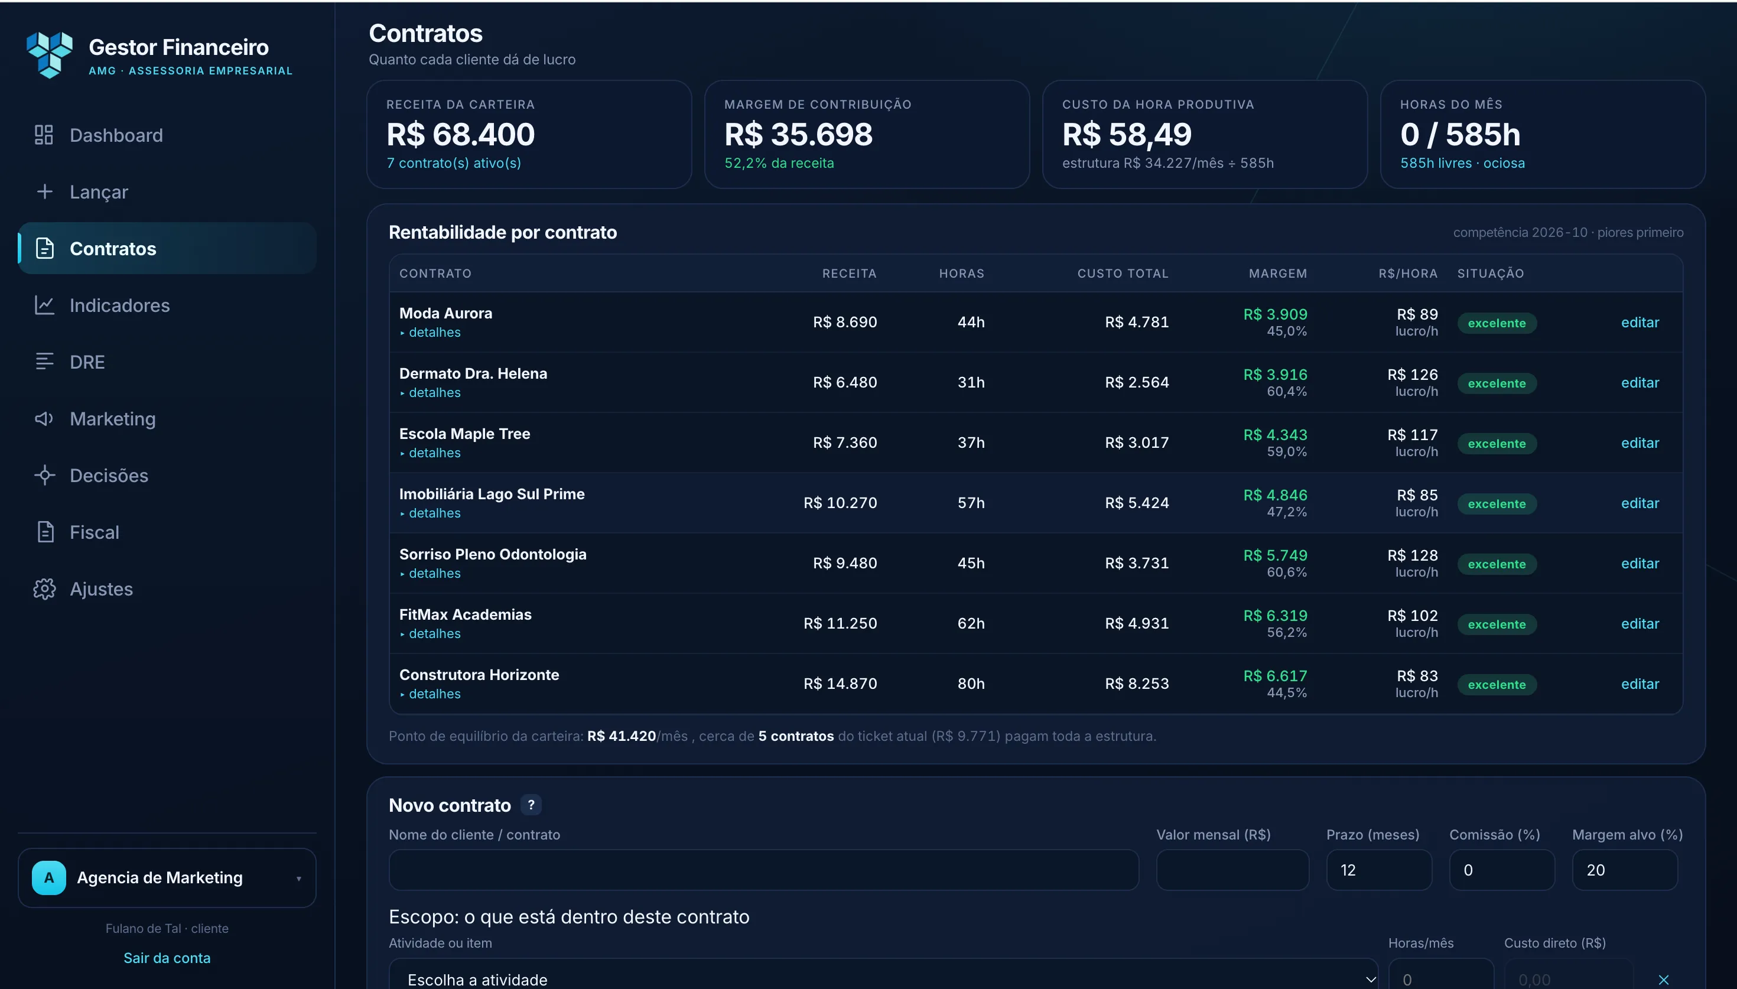Focus the Comissão (%) field
Viewport: 1737px width, 989px height.
(x=1501, y=870)
